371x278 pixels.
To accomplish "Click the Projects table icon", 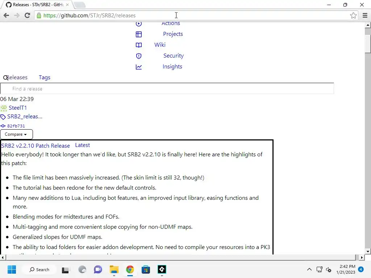I will point(139,34).
